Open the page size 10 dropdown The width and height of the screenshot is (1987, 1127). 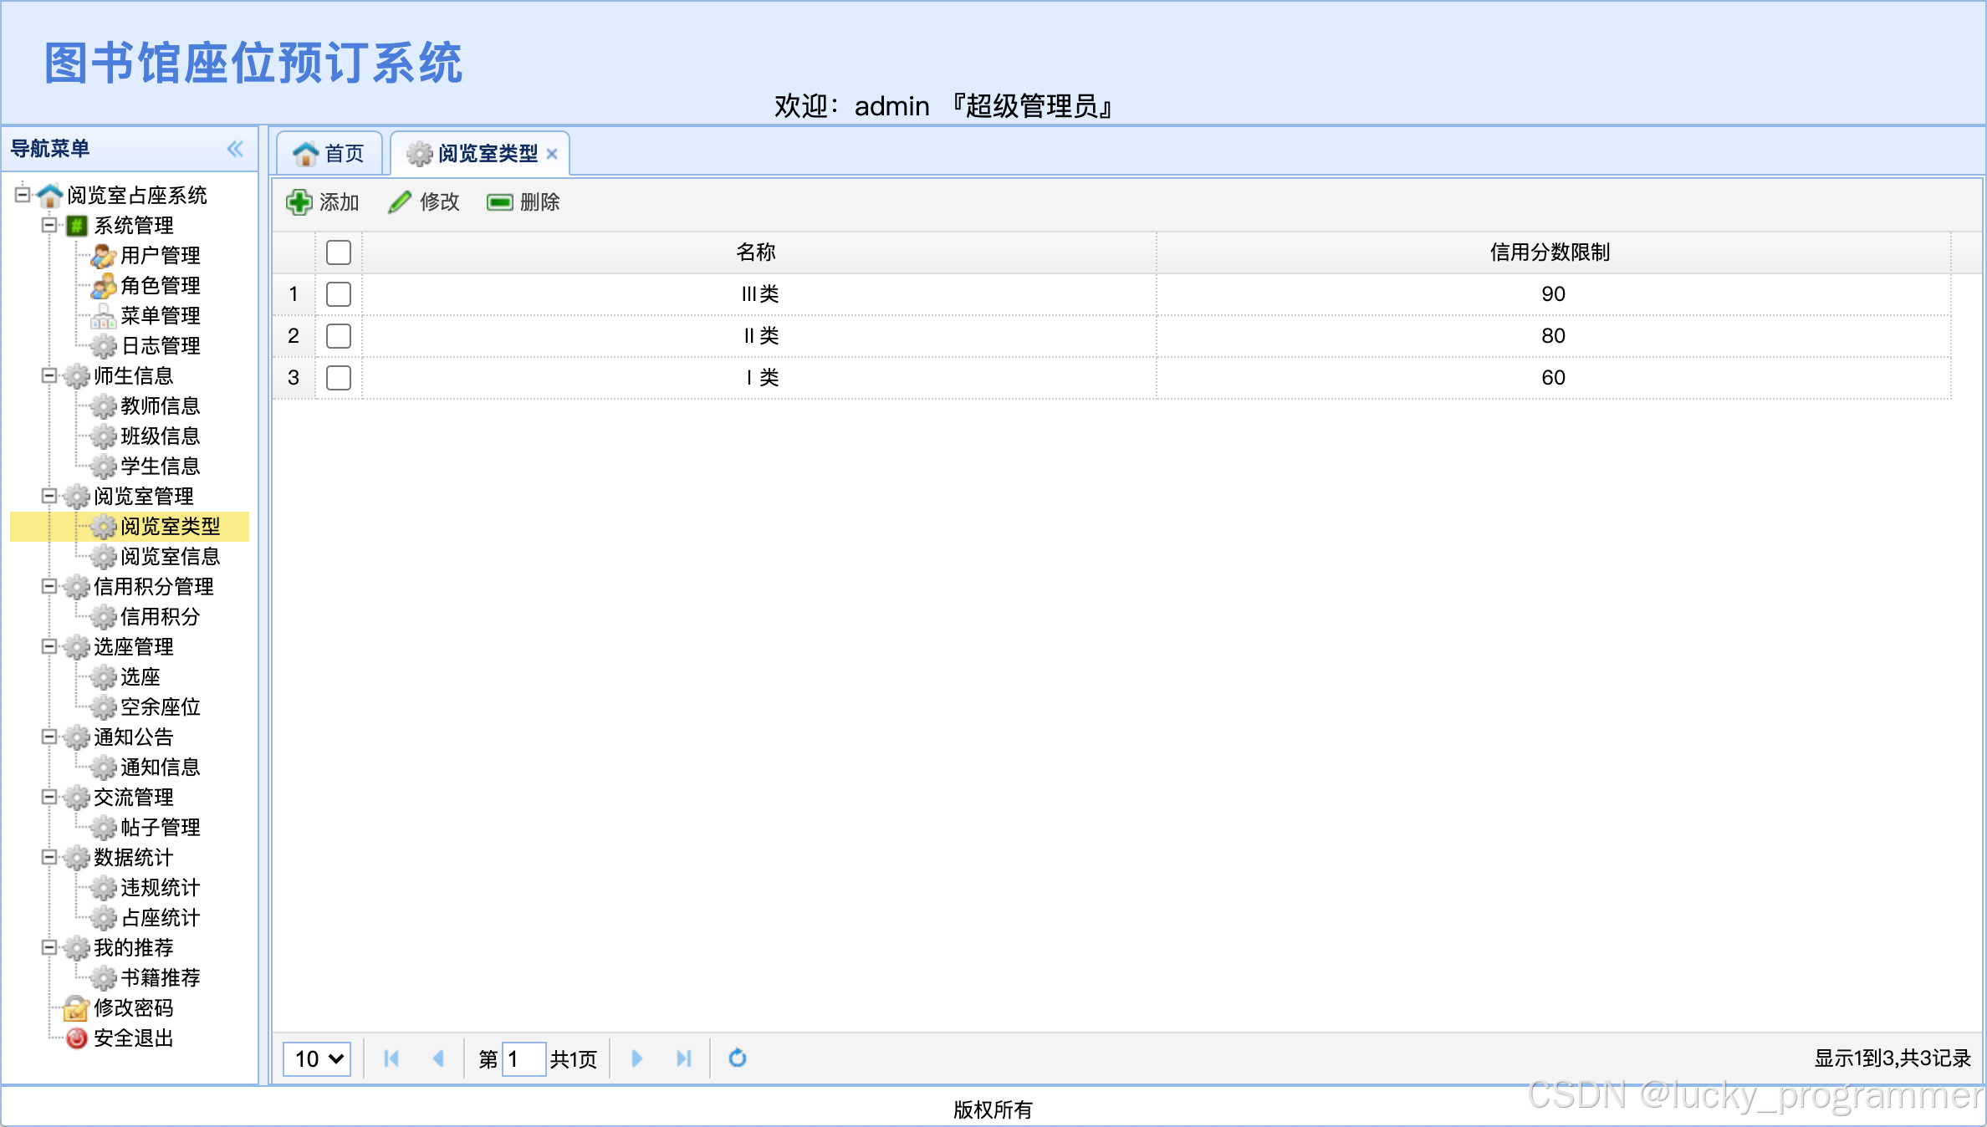tap(317, 1058)
